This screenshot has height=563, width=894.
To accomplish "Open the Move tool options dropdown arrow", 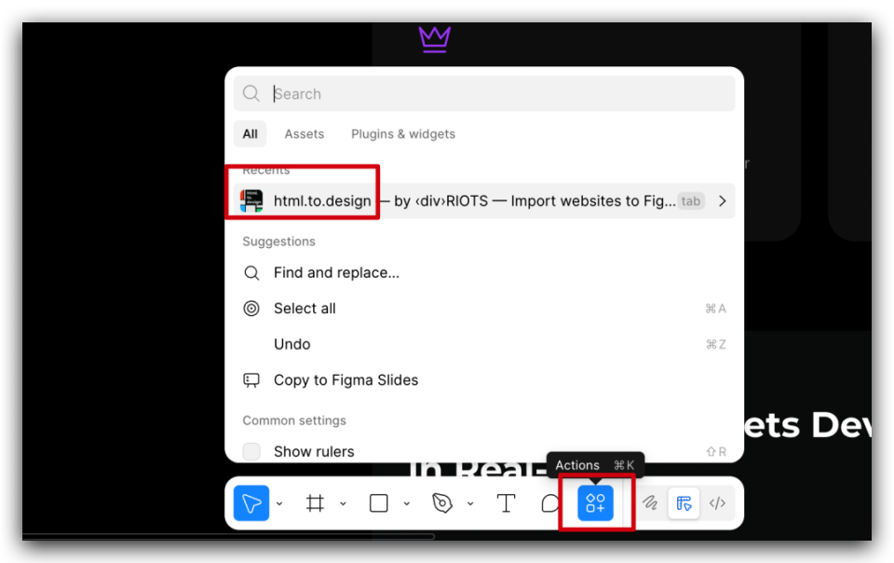I will (279, 503).
